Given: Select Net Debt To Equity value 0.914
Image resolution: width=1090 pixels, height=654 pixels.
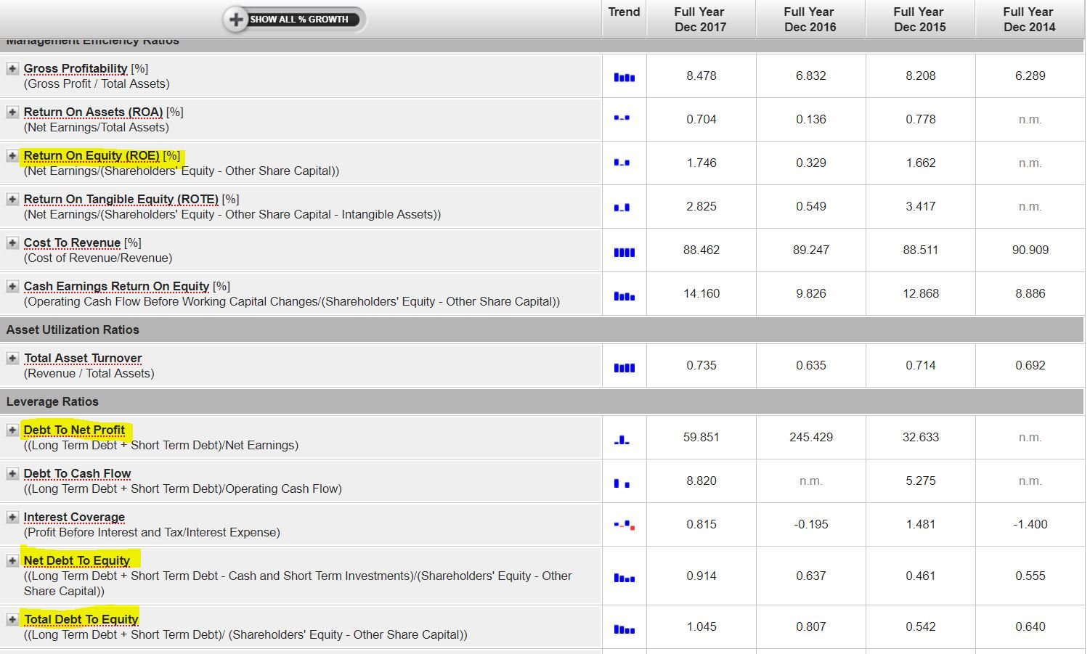Looking at the screenshot, I should [701, 576].
